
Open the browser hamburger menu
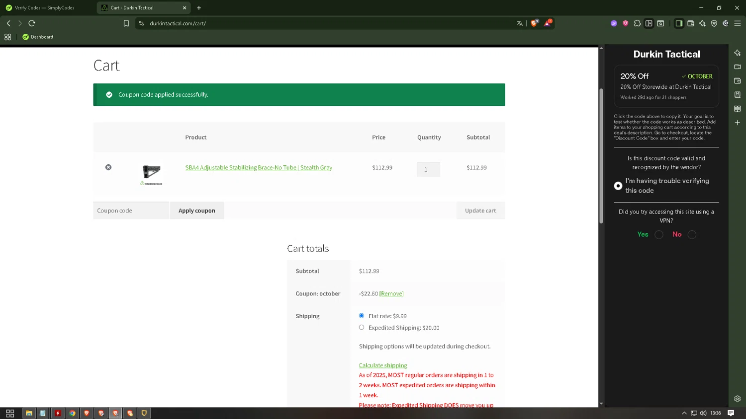click(x=738, y=23)
